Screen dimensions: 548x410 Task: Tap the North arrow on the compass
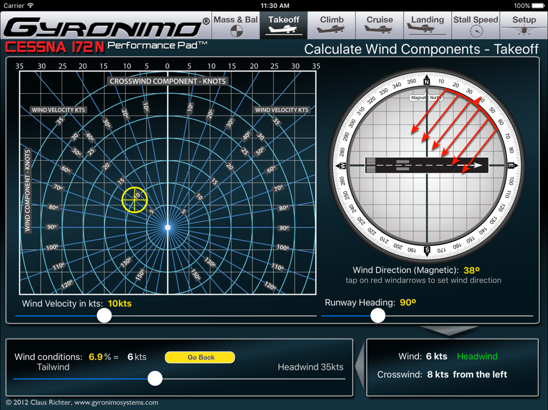(427, 79)
